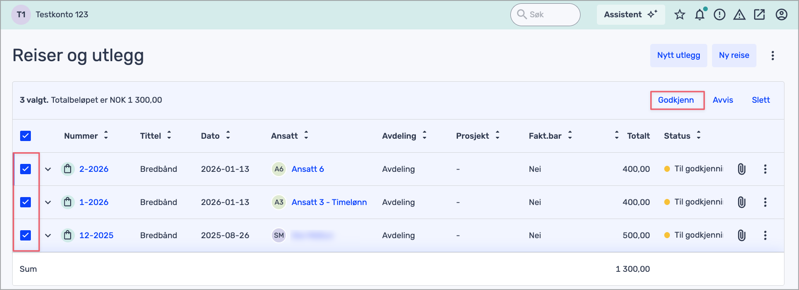Open attachment paperclip for expense 2-2026
Screen dimensions: 799x290
(741, 169)
